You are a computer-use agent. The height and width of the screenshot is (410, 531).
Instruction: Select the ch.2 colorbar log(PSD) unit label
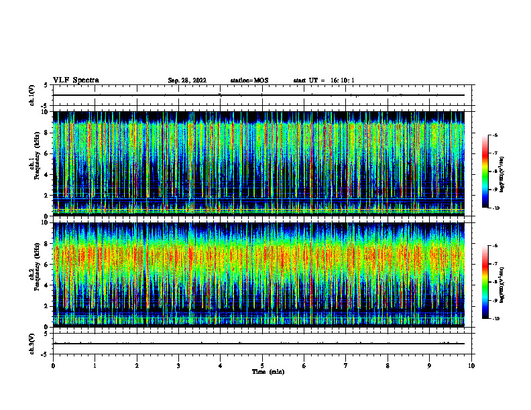(x=502, y=285)
